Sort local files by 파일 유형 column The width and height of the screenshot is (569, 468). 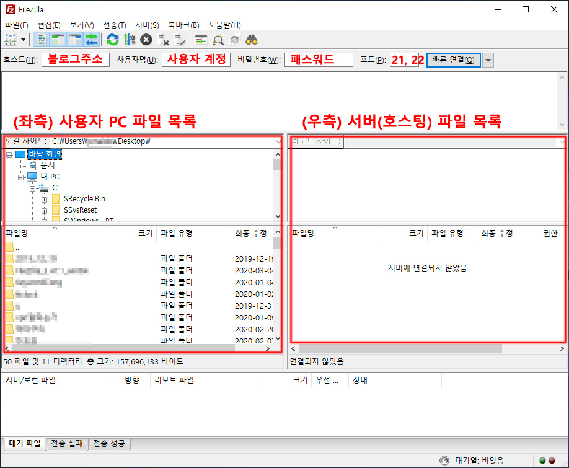[x=193, y=233]
